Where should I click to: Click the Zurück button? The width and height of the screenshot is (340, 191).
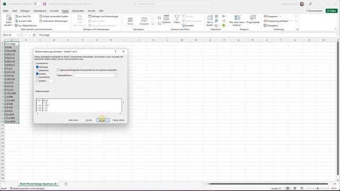tap(88, 120)
